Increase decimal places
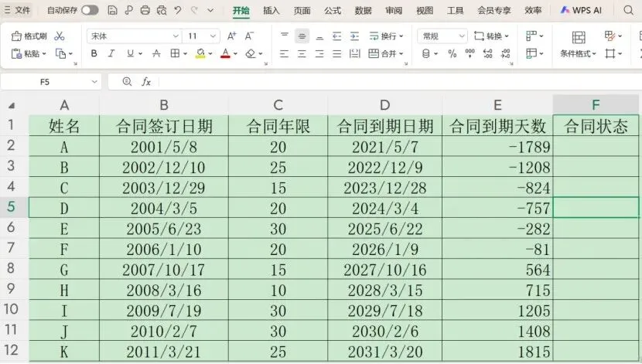Image resolution: width=642 pixels, height=364 pixels. coord(487,53)
